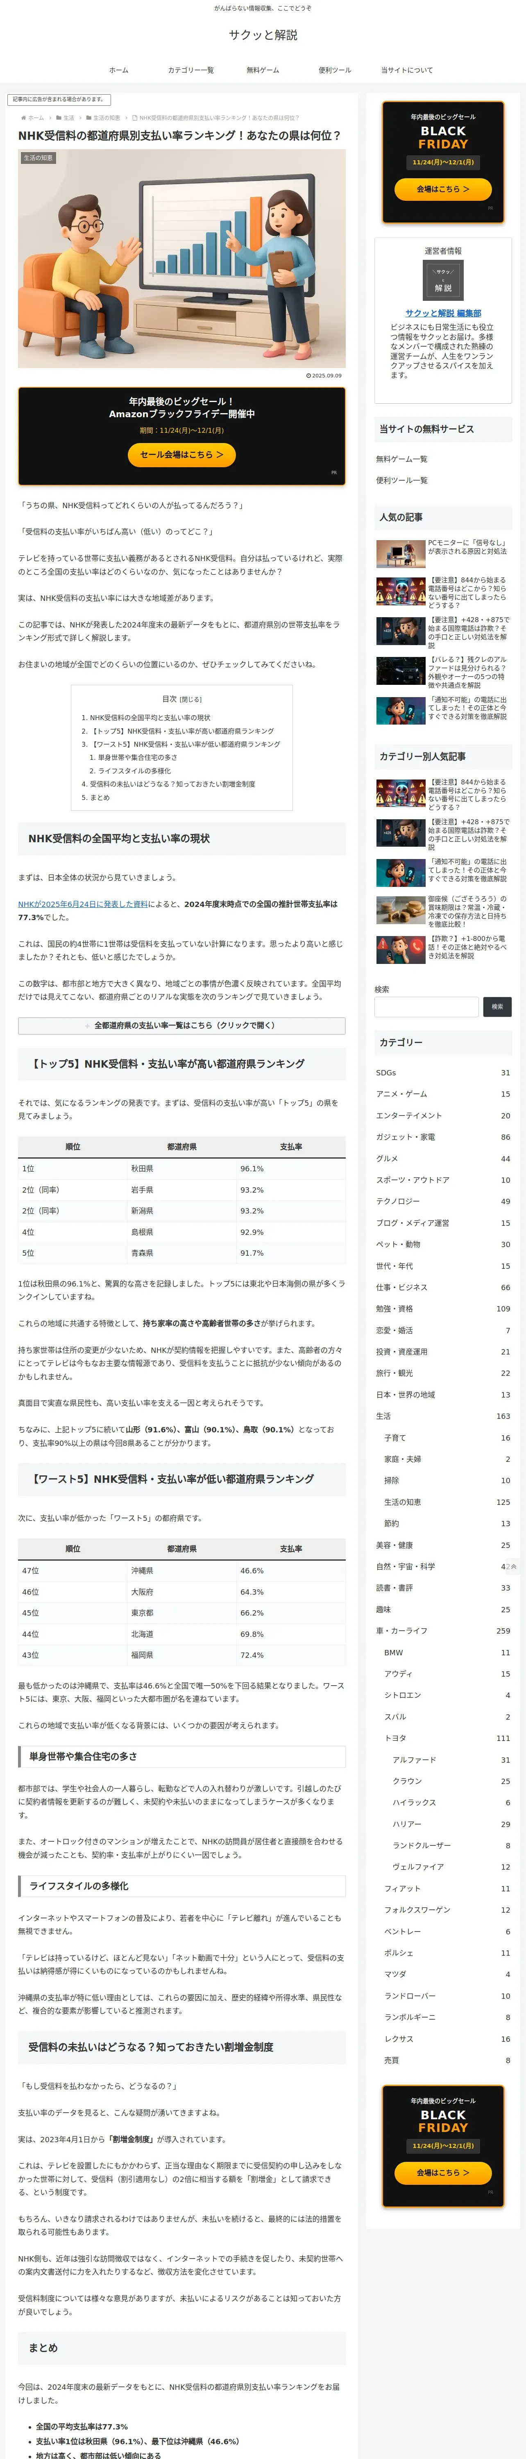Open 「通知不可能」 article under 人気の記事

tap(443, 709)
